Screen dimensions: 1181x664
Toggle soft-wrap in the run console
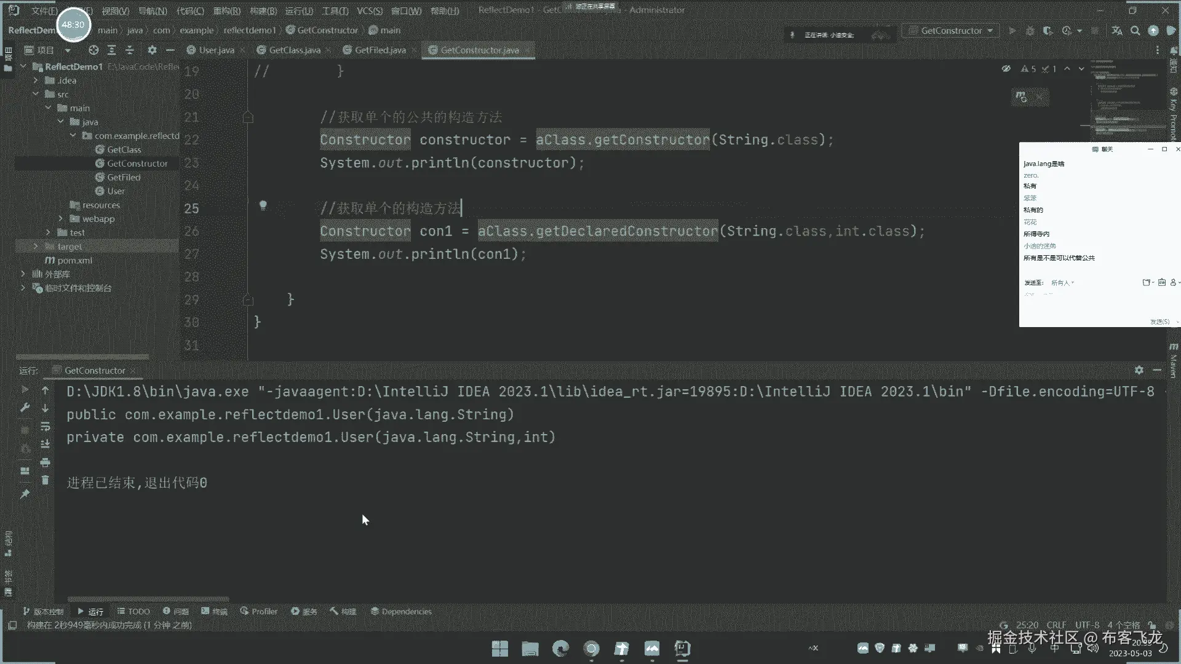pos(45,426)
